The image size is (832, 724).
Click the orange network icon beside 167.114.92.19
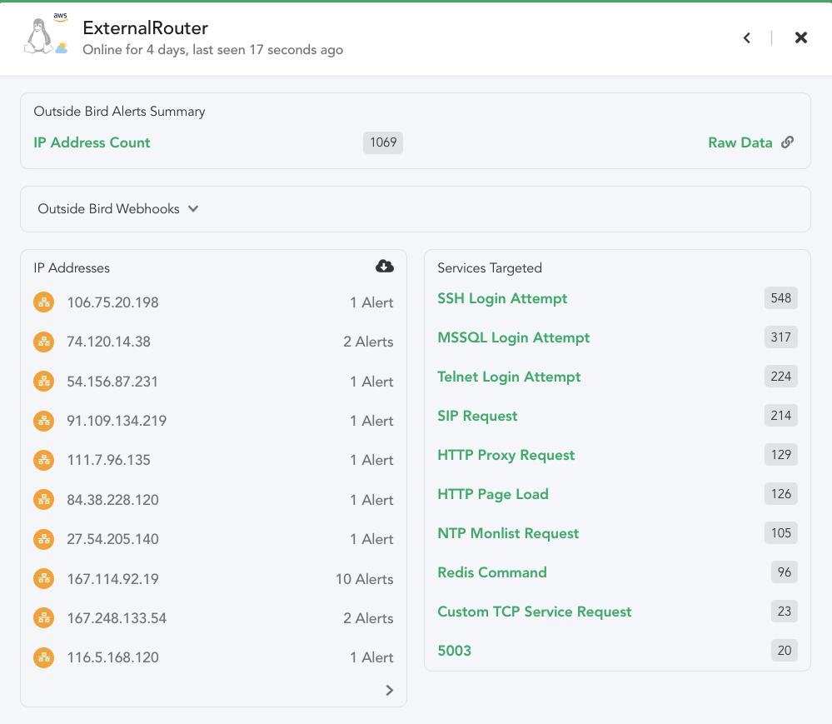click(x=44, y=578)
